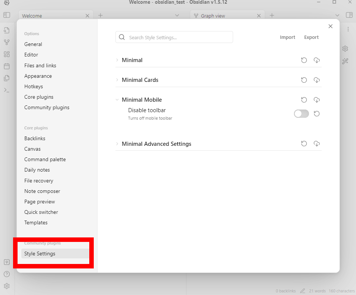Toggle the right sidebar icon
Screen dimensions: 356x295
pos(349,15)
